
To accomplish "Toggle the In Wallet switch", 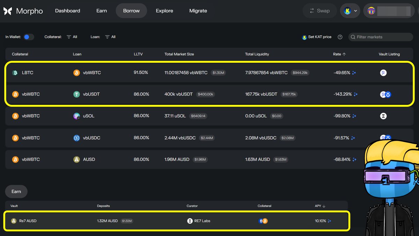I will pyautogui.click(x=29, y=37).
